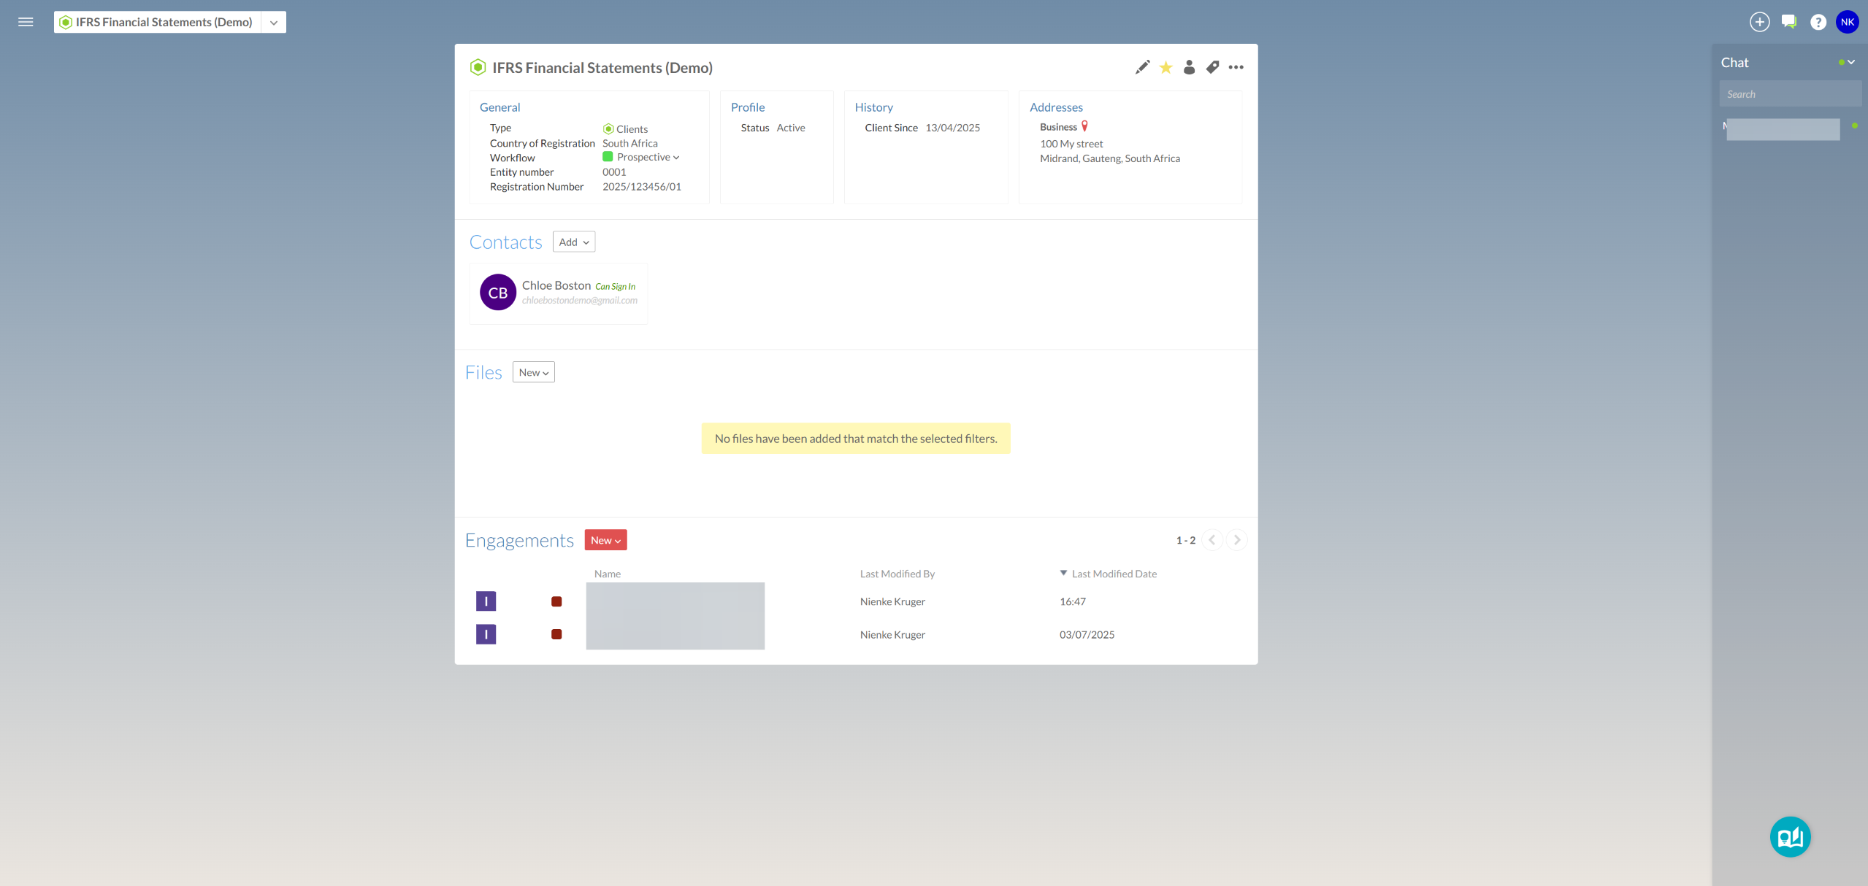The image size is (1868, 886).
Task: Sort by Last Modified Date column
Action: coord(1113,574)
